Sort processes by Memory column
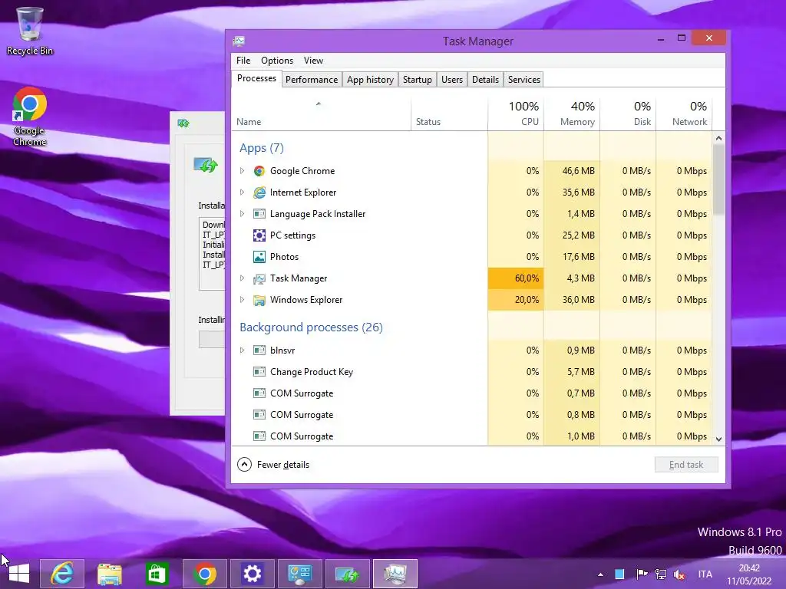786x589 pixels. pos(572,114)
